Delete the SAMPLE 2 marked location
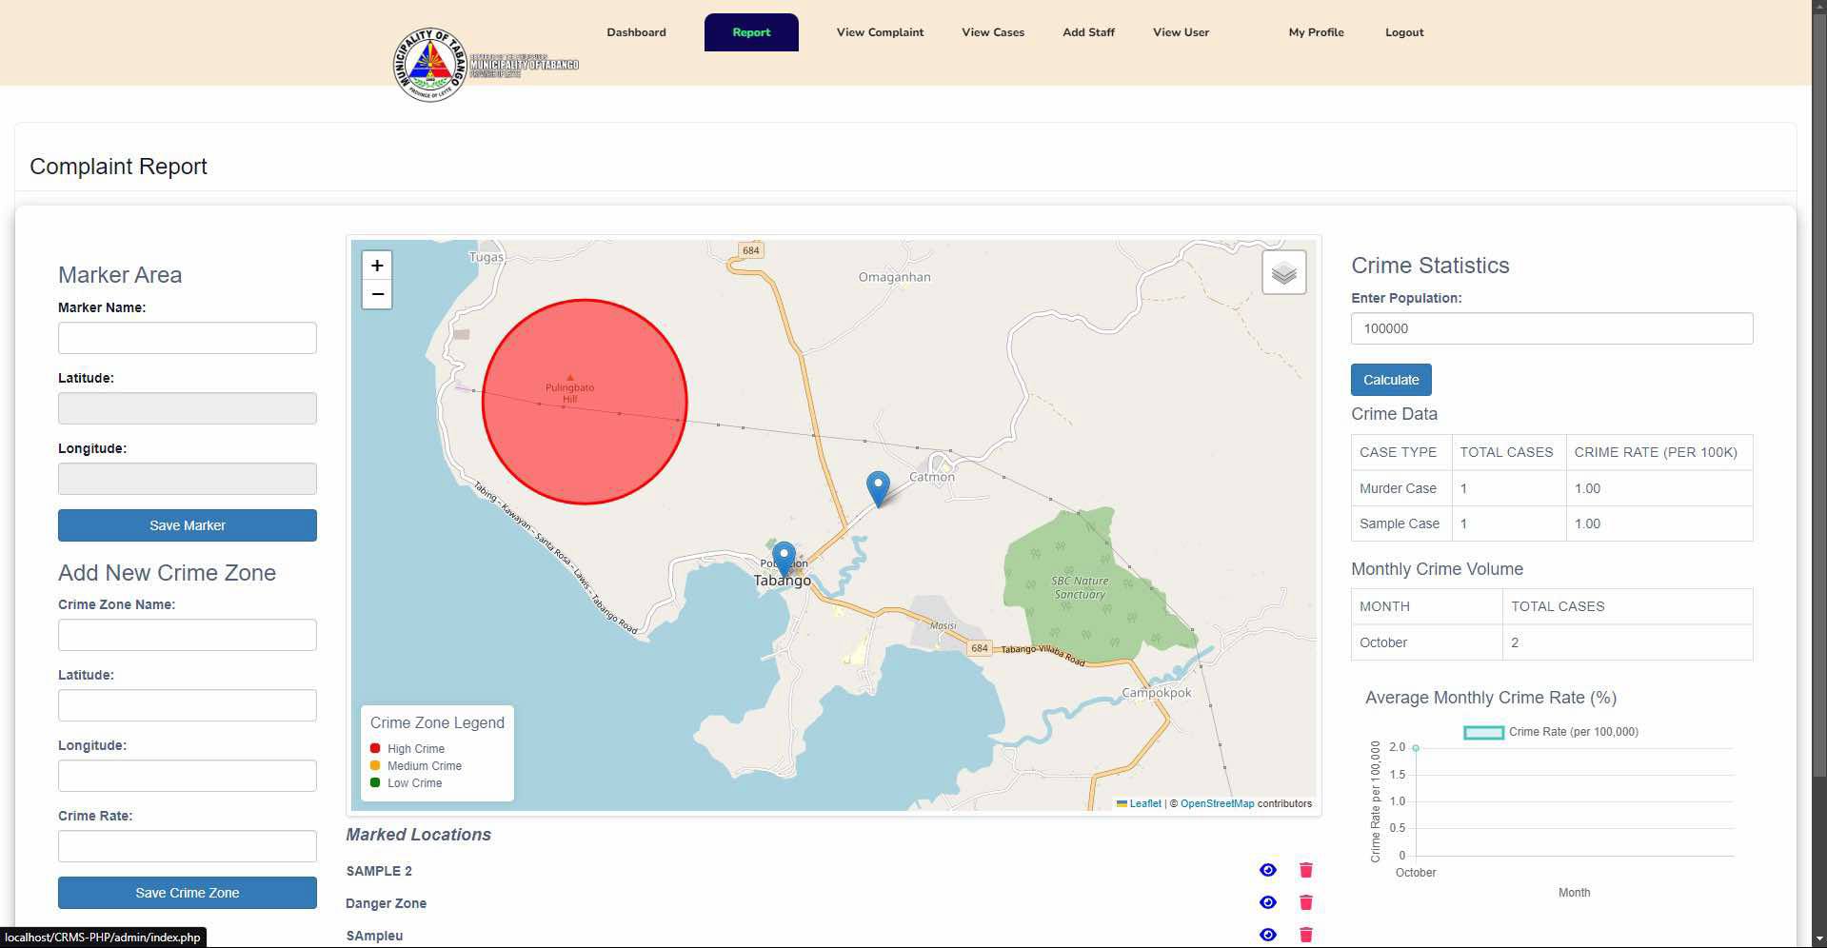 pyautogui.click(x=1305, y=870)
